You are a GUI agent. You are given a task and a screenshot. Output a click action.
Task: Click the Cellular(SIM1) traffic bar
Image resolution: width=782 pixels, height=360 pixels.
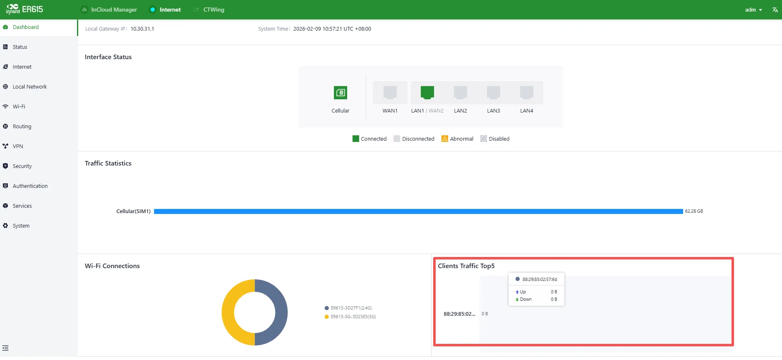point(418,211)
